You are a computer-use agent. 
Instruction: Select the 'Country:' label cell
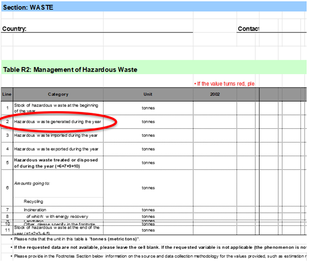tap(15, 29)
